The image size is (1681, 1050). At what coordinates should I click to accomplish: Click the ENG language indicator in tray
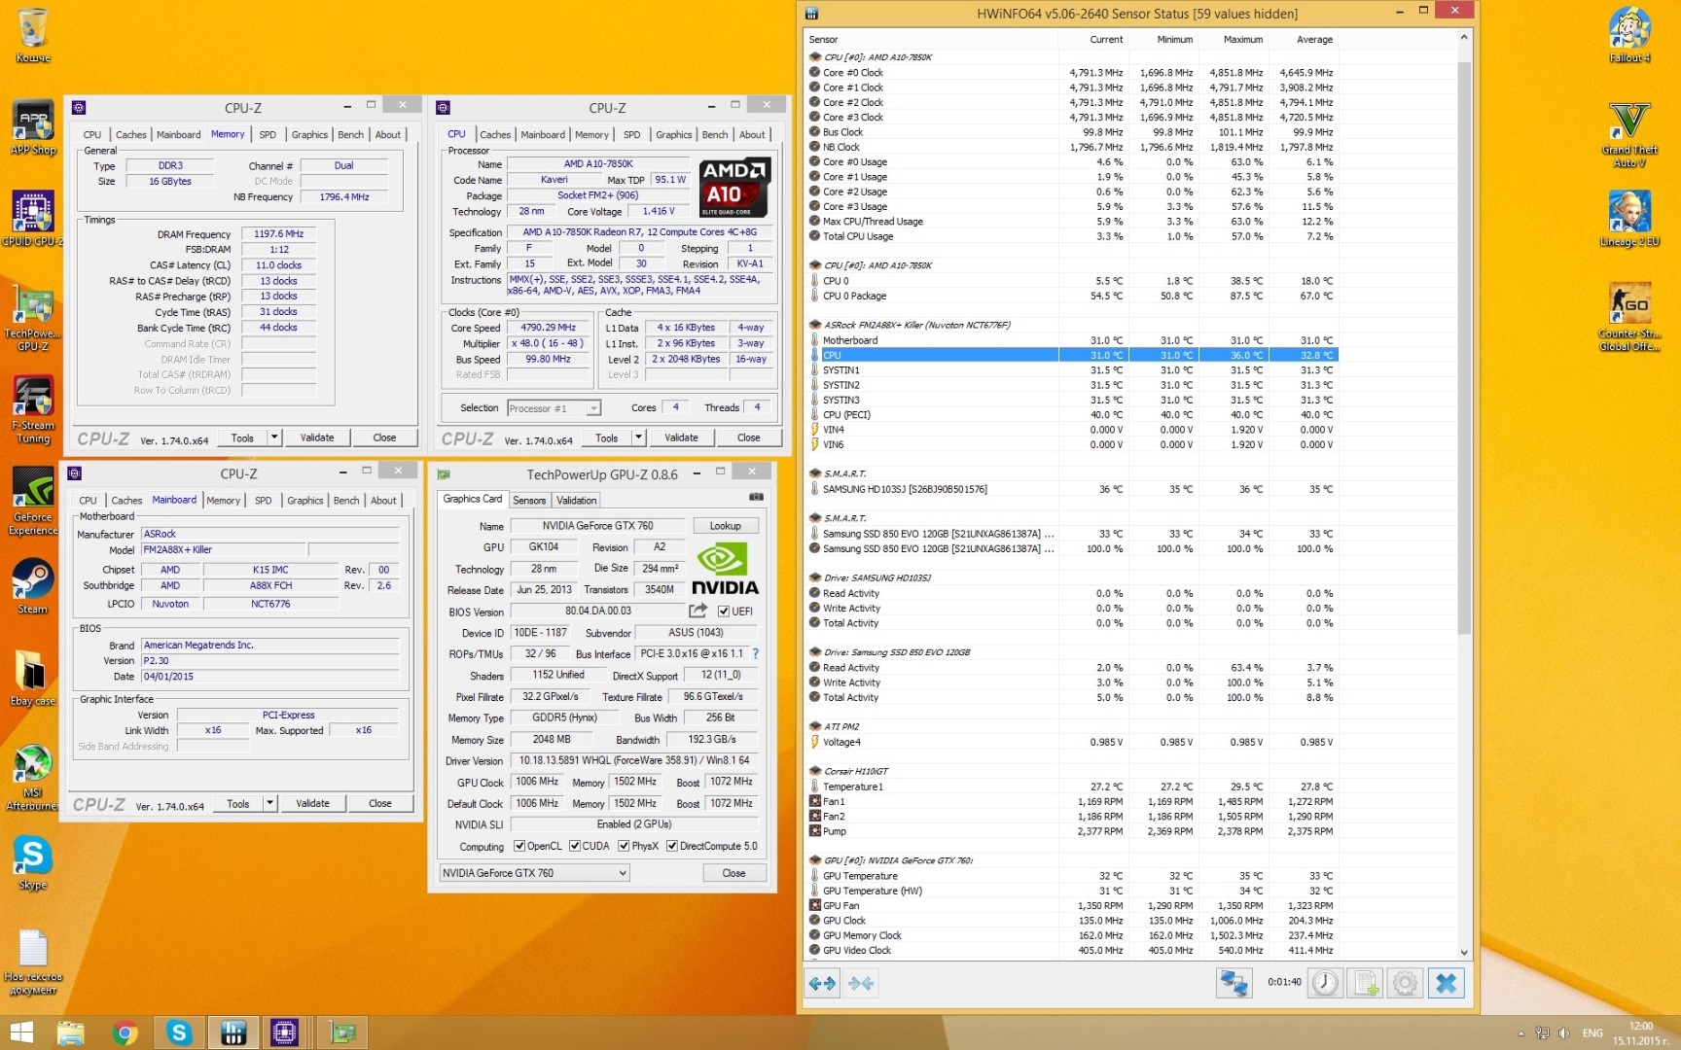pyautogui.click(x=1592, y=1032)
